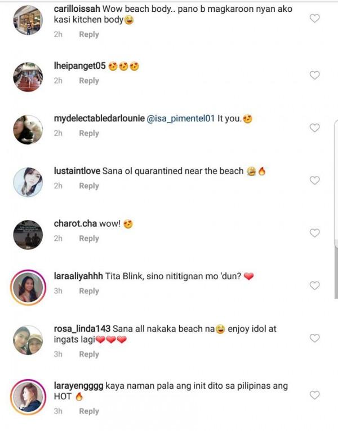Reply to laraaliyahhh's Tita Blink comment
Viewport: 338px width, 431px height.
click(x=89, y=291)
